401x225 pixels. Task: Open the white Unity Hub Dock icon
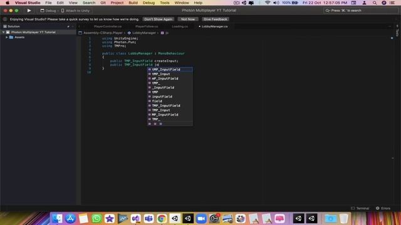pos(175,219)
